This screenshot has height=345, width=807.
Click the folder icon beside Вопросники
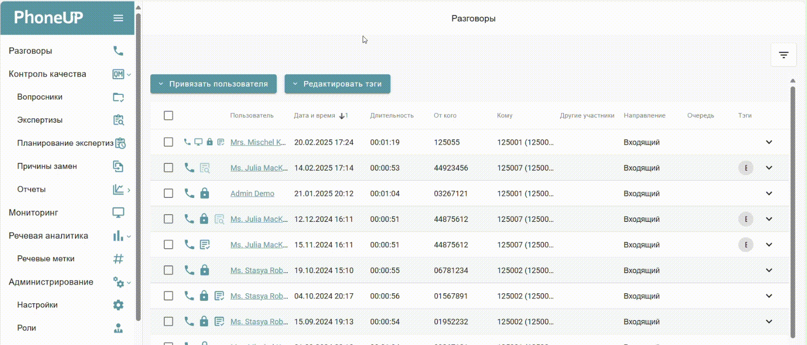point(118,97)
